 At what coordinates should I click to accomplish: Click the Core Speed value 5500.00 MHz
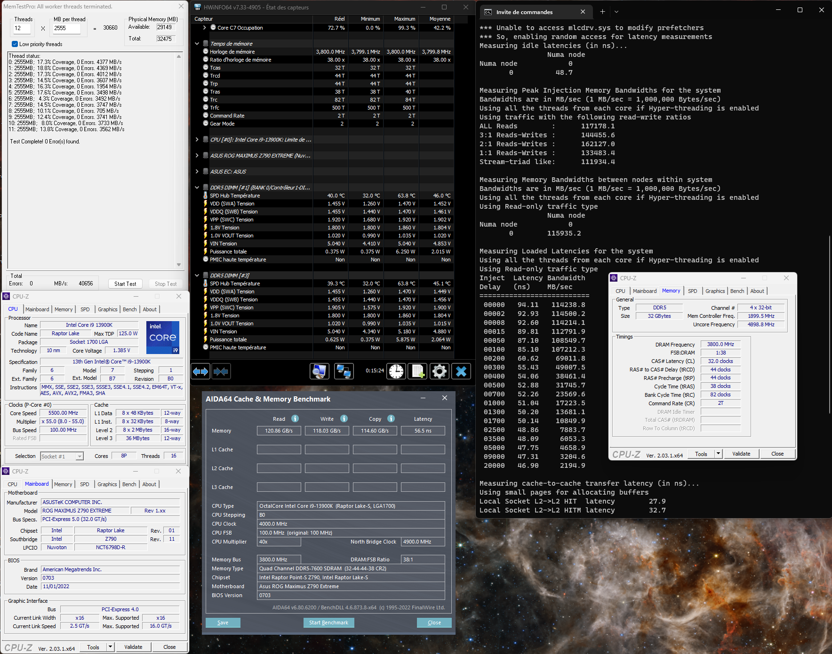pyautogui.click(x=64, y=413)
